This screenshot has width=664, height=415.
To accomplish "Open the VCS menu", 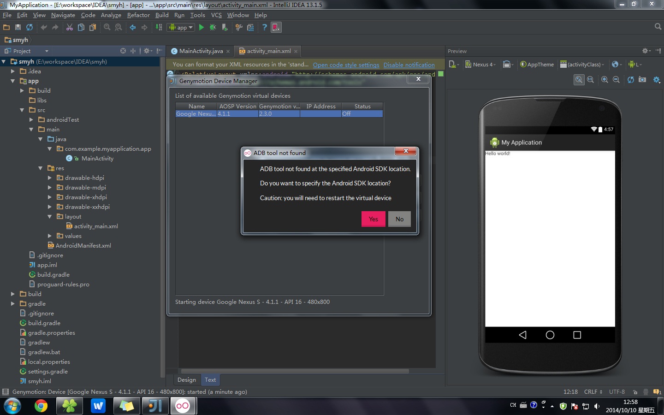I will point(216,15).
